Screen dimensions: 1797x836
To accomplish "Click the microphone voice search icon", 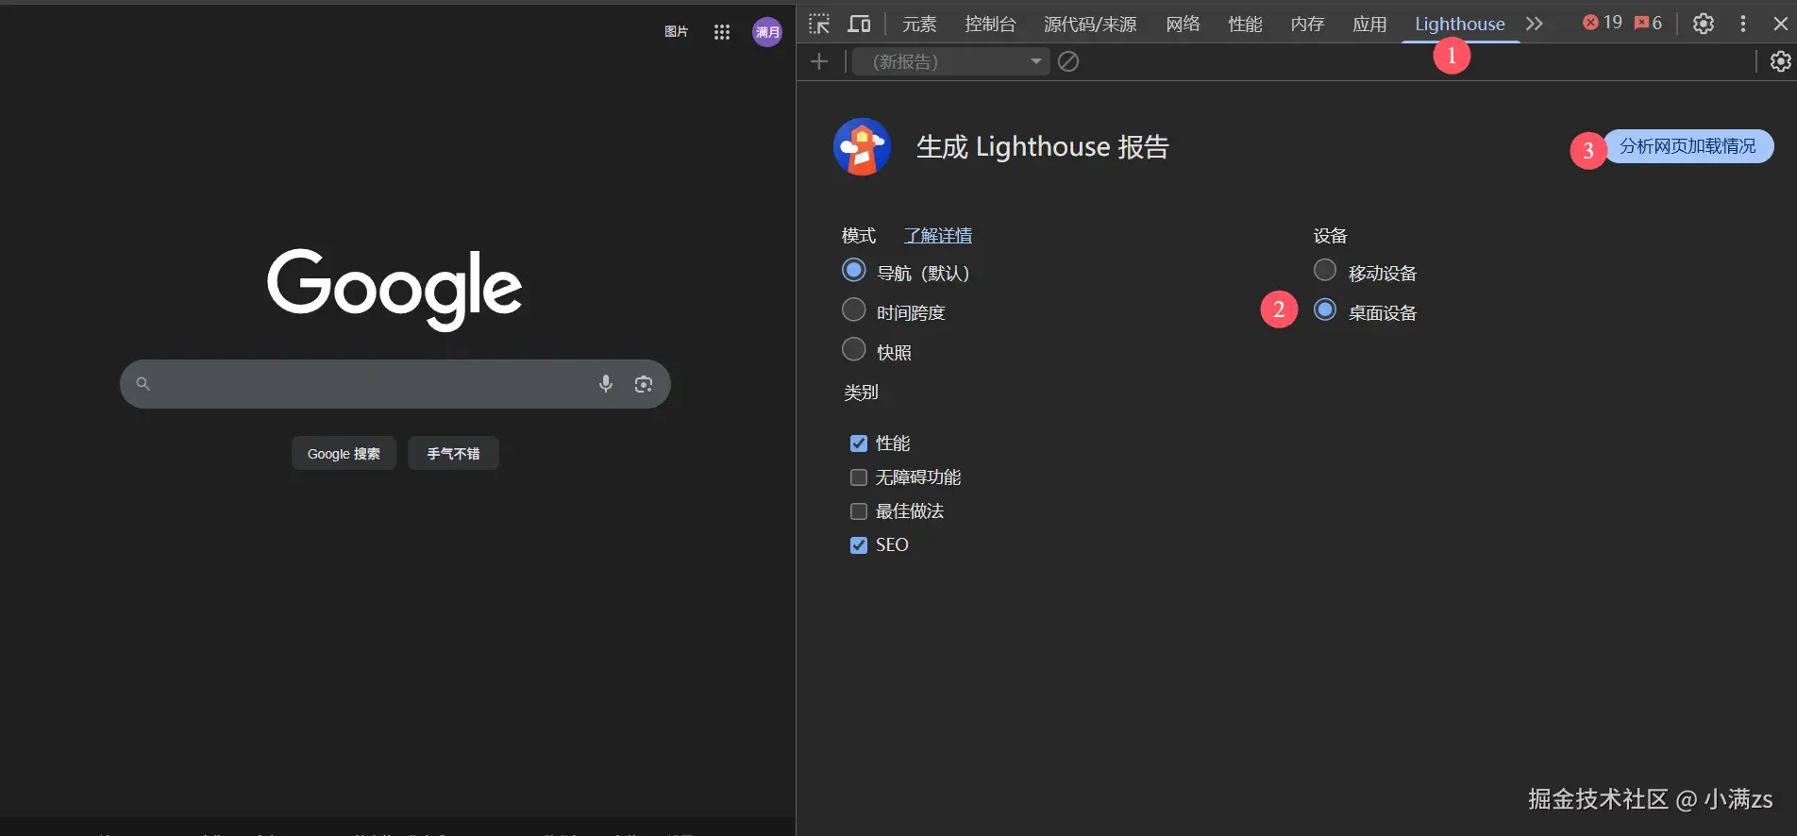I will point(606,383).
